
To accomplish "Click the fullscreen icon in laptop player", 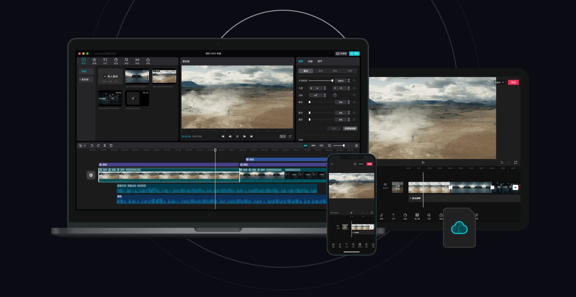I will (x=290, y=136).
